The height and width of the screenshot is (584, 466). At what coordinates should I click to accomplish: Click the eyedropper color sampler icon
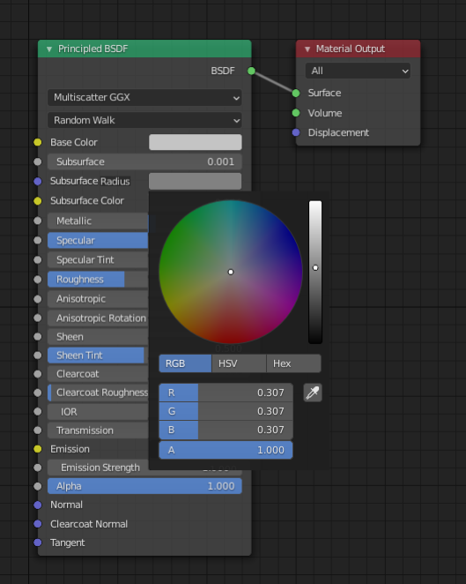coord(313,393)
